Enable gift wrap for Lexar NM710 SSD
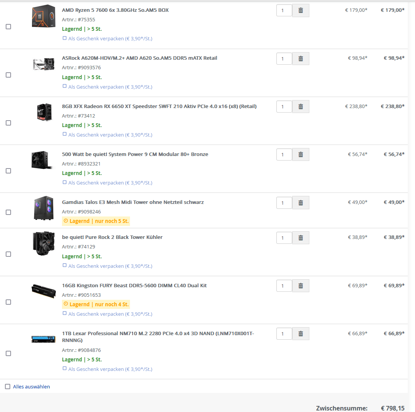Image resolution: width=415 pixels, height=412 pixels. [65, 369]
